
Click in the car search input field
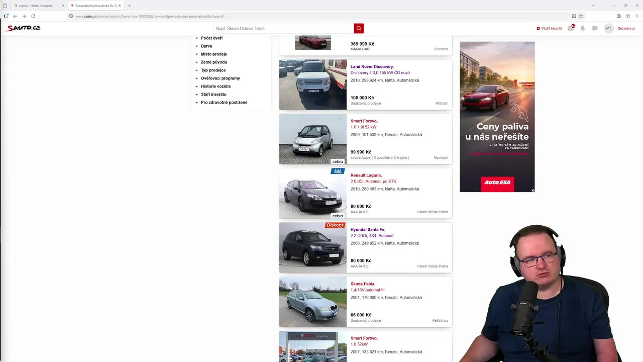pyautogui.click(x=284, y=28)
